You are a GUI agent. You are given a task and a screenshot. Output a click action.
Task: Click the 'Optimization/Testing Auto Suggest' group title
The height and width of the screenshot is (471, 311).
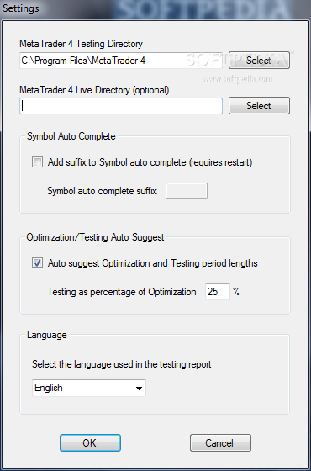(95, 237)
